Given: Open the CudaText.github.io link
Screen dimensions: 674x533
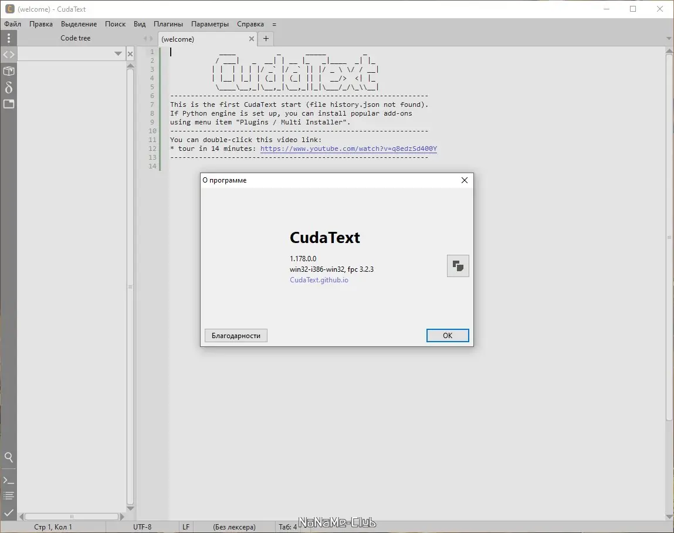Looking at the screenshot, I should pos(319,280).
